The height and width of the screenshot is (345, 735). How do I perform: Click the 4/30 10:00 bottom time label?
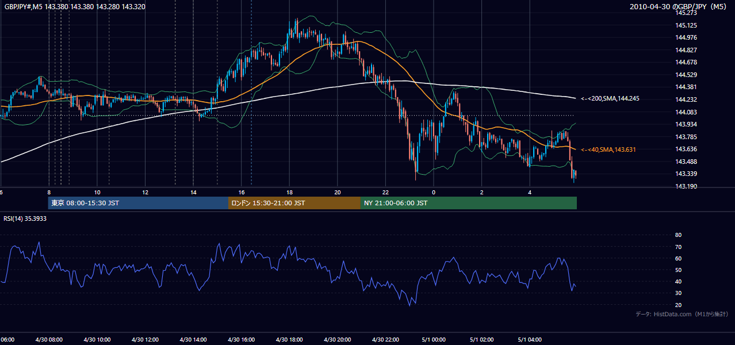97,340
